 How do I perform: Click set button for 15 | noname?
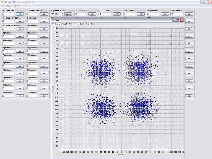click(x=44, y=36)
